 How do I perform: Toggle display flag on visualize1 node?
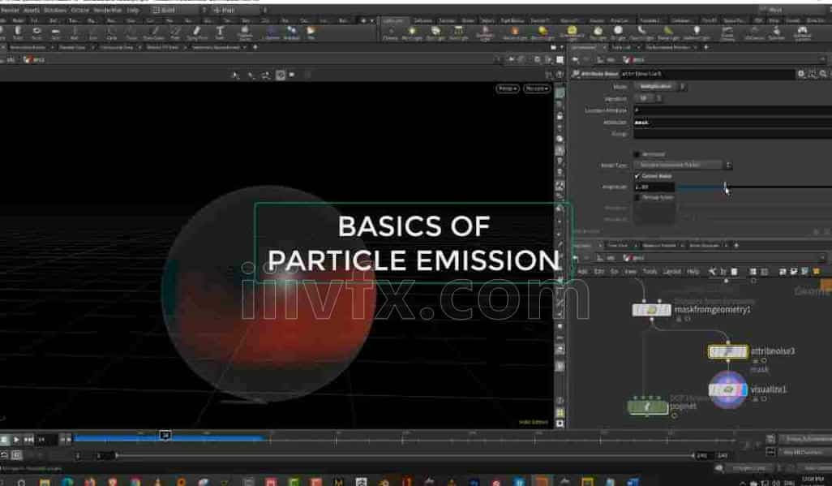(x=744, y=390)
